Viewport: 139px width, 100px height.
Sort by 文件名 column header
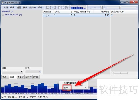coord(57,12)
